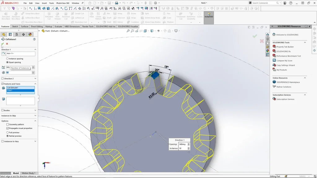Open the Print icon in the title toolbar
The height and width of the screenshot is (178, 317).
pyautogui.click(x=116, y=3)
